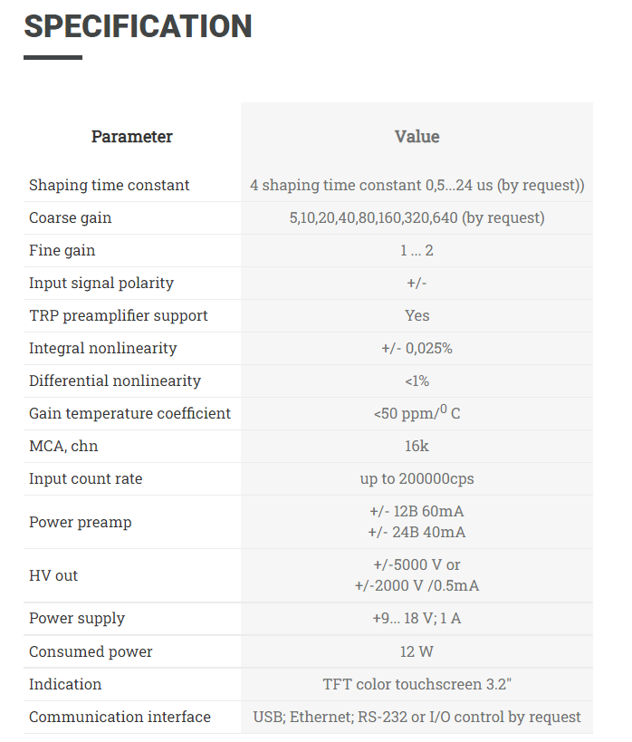This screenshot has height=742, width=632.
Task: Click the Communication interface row label
Action: [x=120, y=717]
